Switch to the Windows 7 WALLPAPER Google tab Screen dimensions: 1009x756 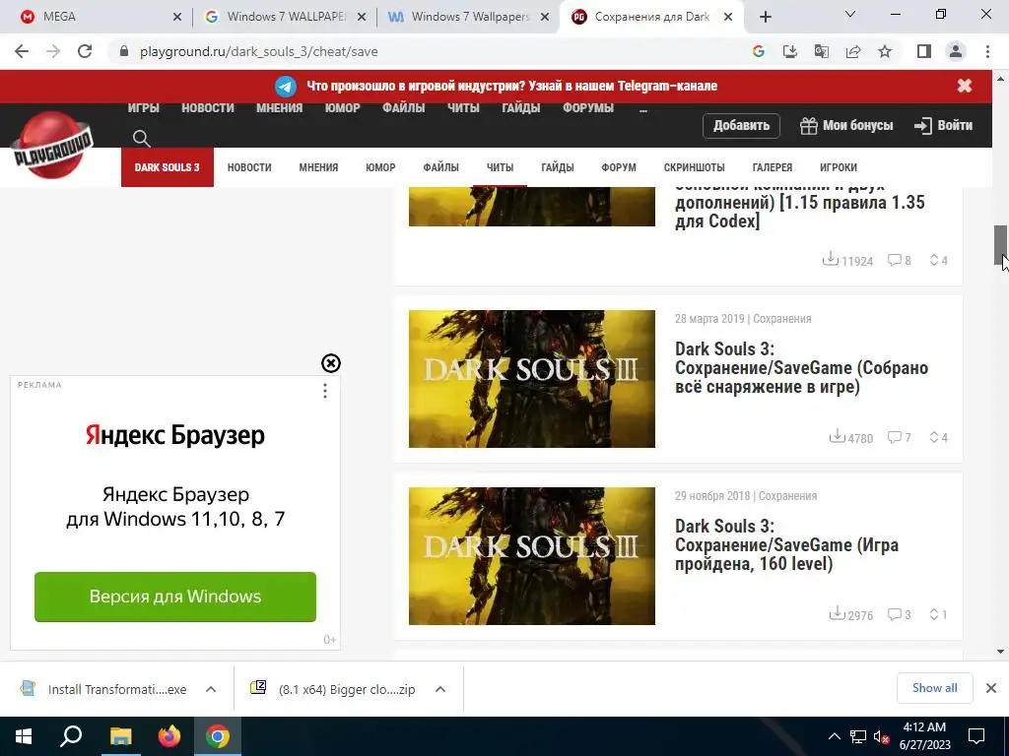pos(285,17)
